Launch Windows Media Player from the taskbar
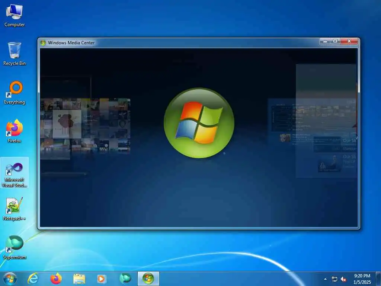The height and width of the screenshot is (286, 381). pos(102,279)
